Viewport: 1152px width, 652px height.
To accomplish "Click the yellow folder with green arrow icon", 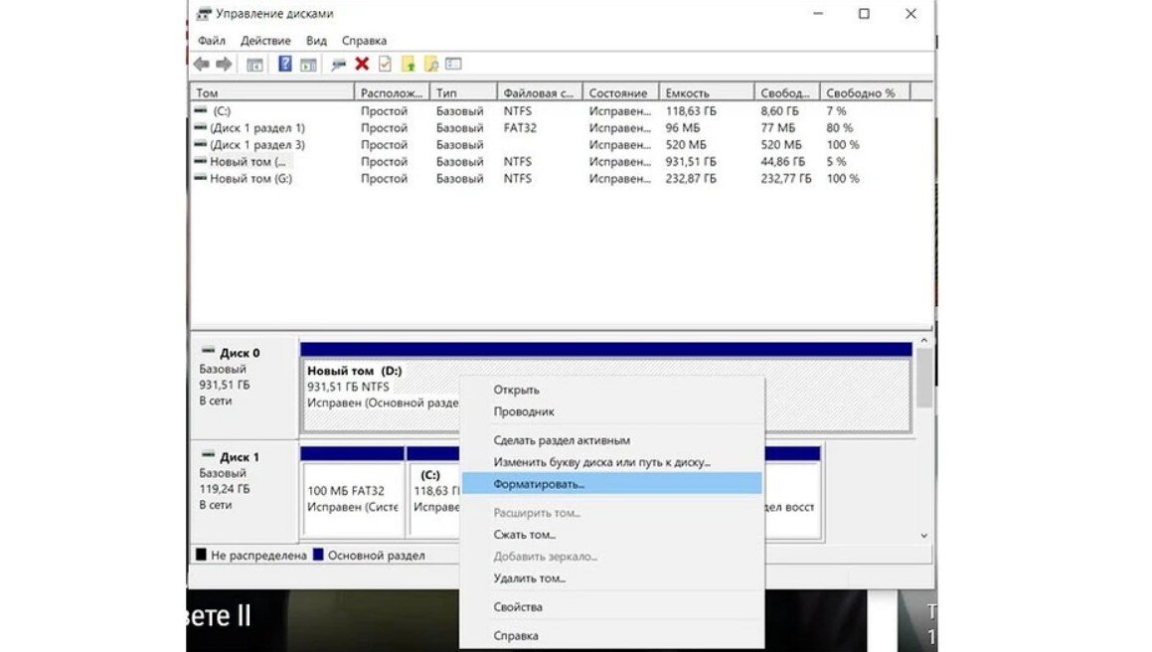I will (410, 63).
